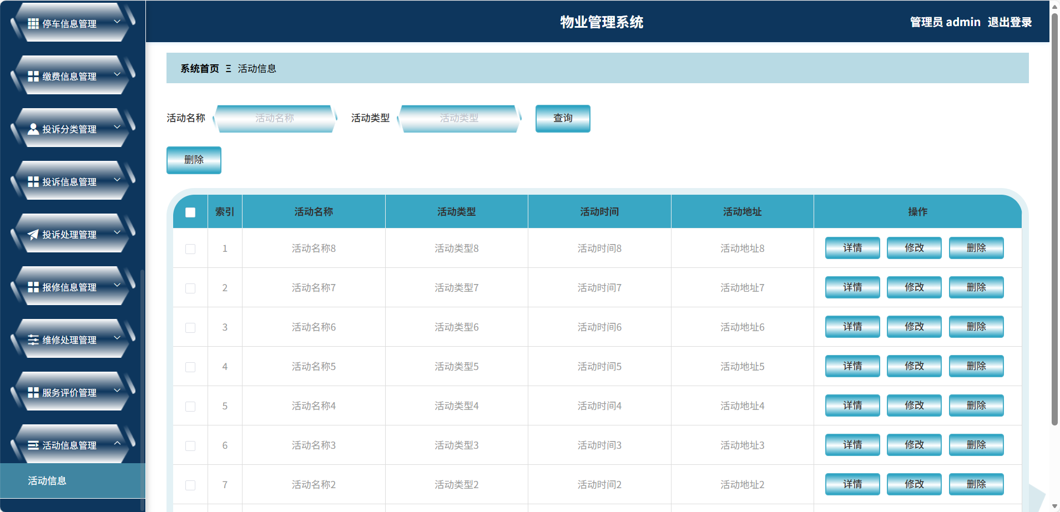Viewport: 1060px width, 512px height.
Task: Check the row checkbox for 活动名称6
Action: [x=190, y=328]
